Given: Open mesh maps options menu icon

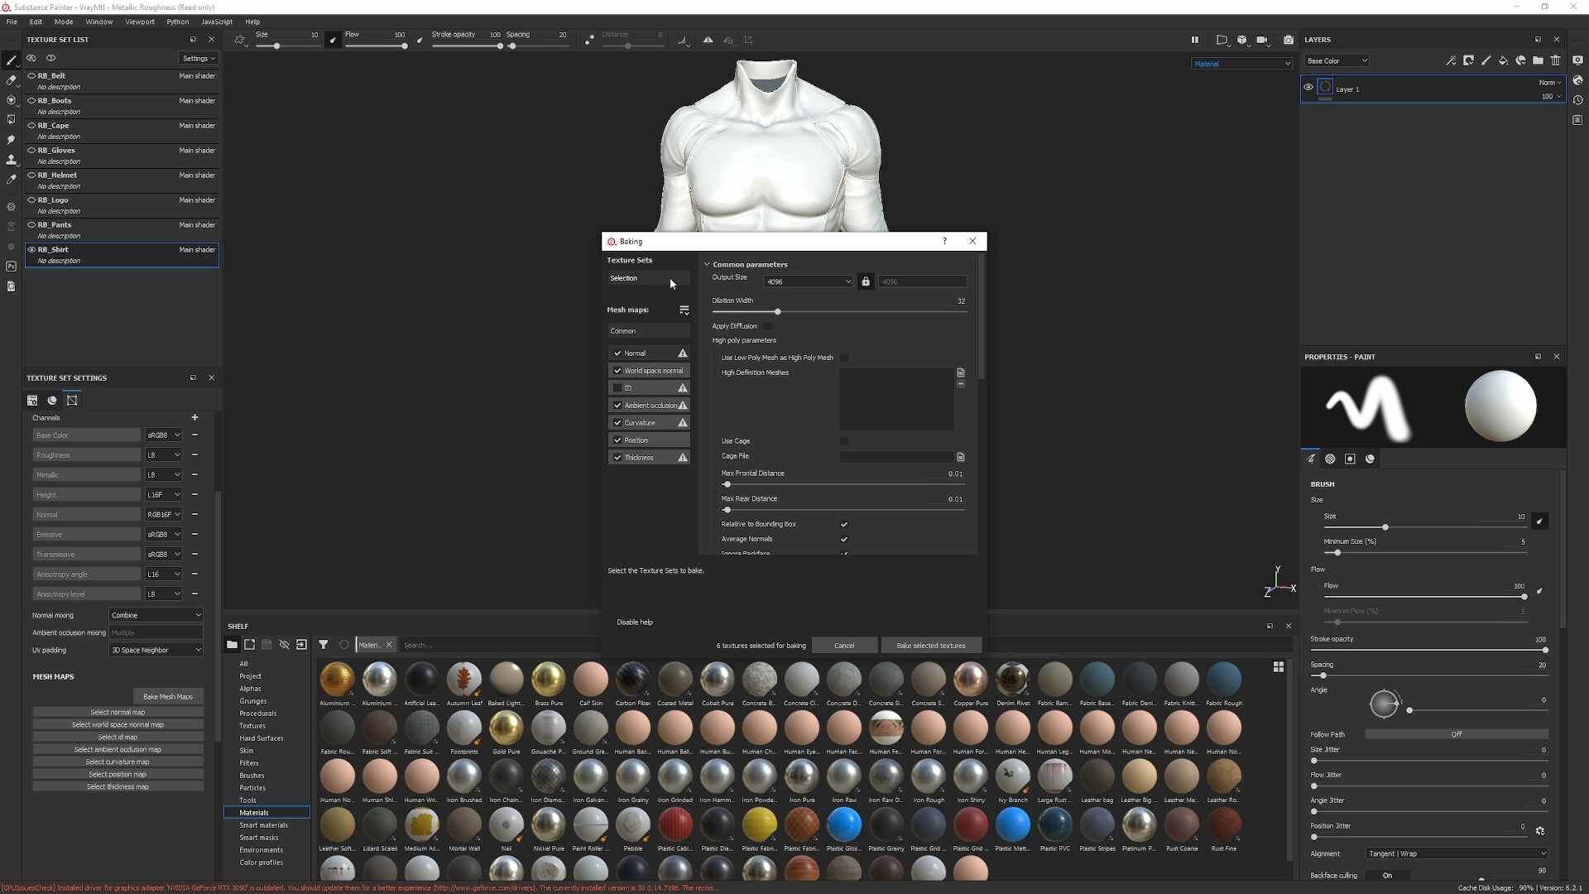Looking at the screenshot, I should (x=684, y=310).
